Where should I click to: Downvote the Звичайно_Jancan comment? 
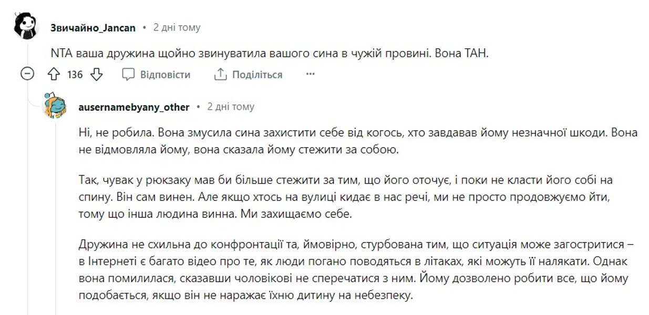(96, 75)
